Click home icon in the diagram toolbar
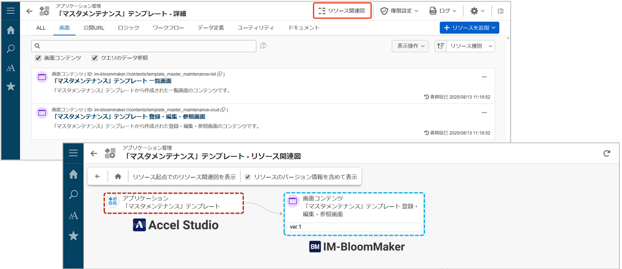This screenshot has width=622, height=269. [118, 177]
